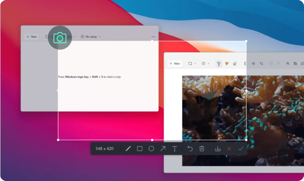Screen dimensions: 304x181
Task: Undo the last annotation
Action: (190, 149)
